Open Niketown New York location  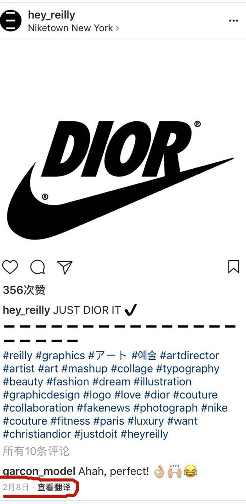pyautogui.click(x=70, y=28)
